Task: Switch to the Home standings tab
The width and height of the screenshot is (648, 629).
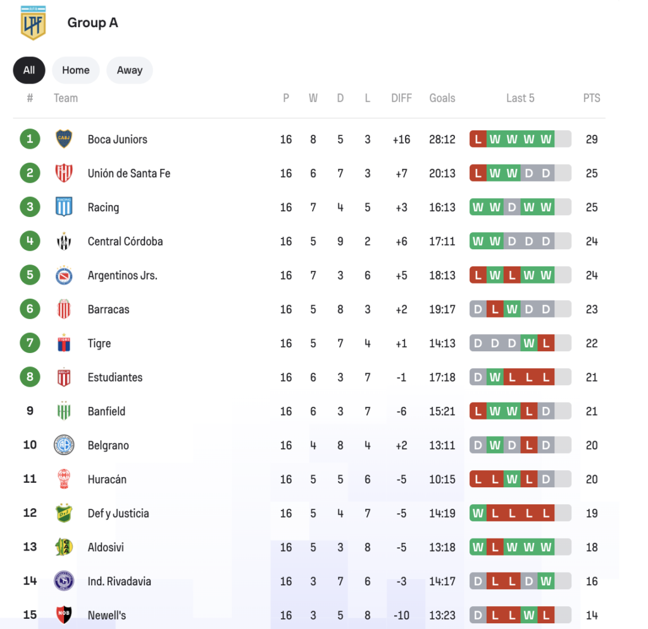Action: (75, 70)
